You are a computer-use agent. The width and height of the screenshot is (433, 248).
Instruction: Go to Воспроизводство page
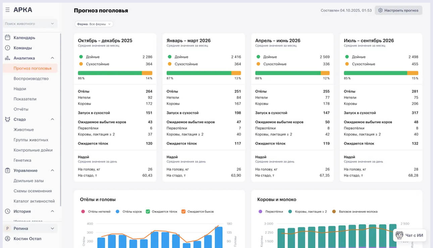point(31,79)
